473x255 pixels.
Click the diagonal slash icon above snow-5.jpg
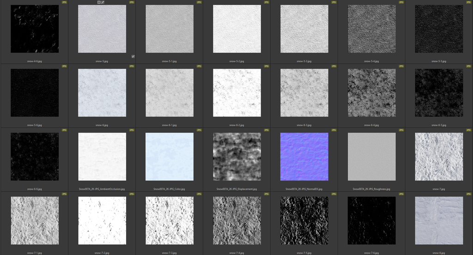click(103, 2)
